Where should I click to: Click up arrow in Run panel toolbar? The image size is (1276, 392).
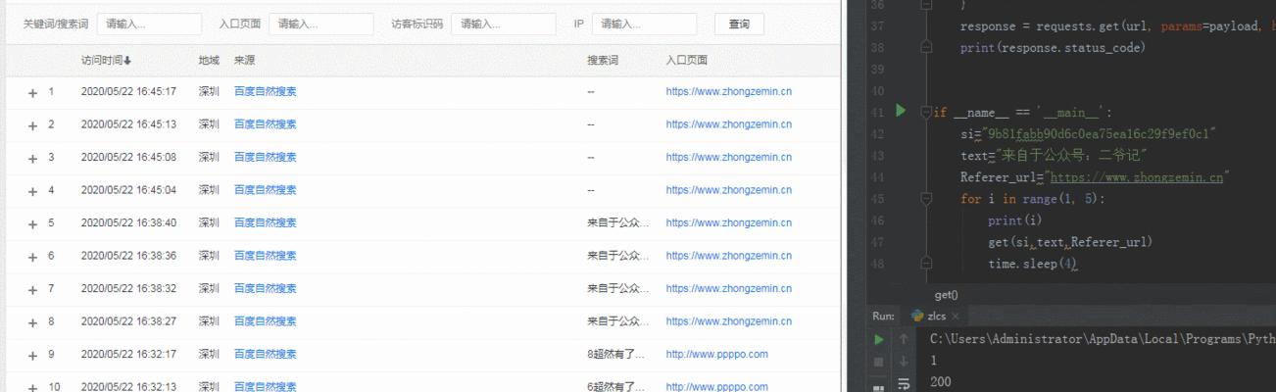click(x=904, y=339)
